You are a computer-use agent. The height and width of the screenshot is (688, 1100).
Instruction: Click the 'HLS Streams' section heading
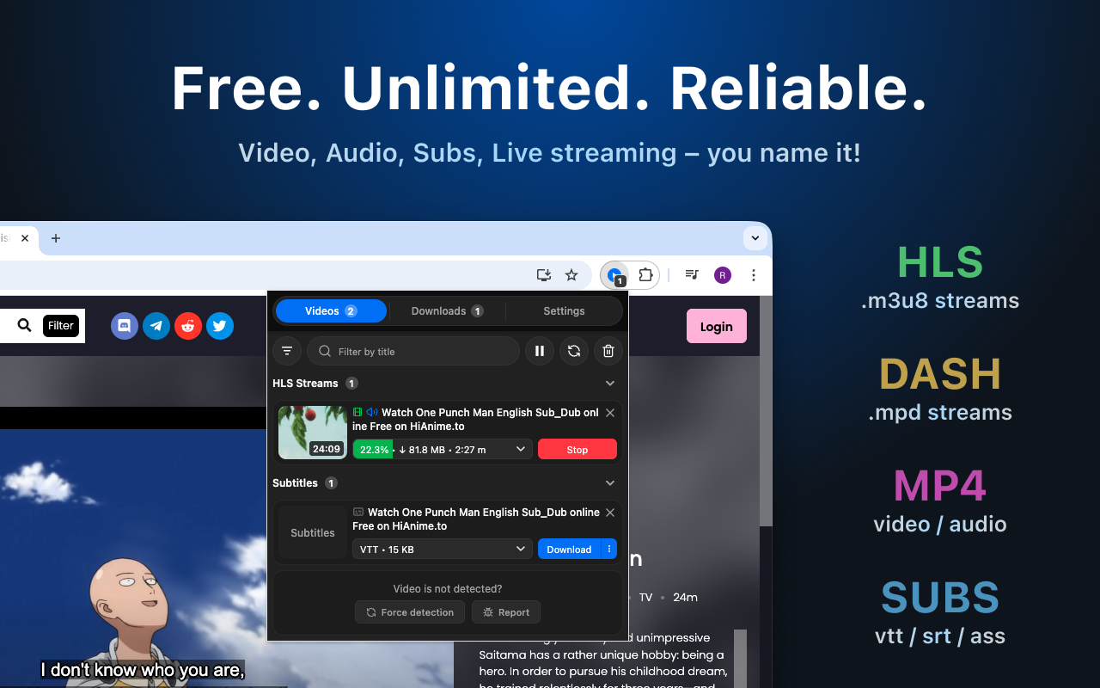point(305,384)
